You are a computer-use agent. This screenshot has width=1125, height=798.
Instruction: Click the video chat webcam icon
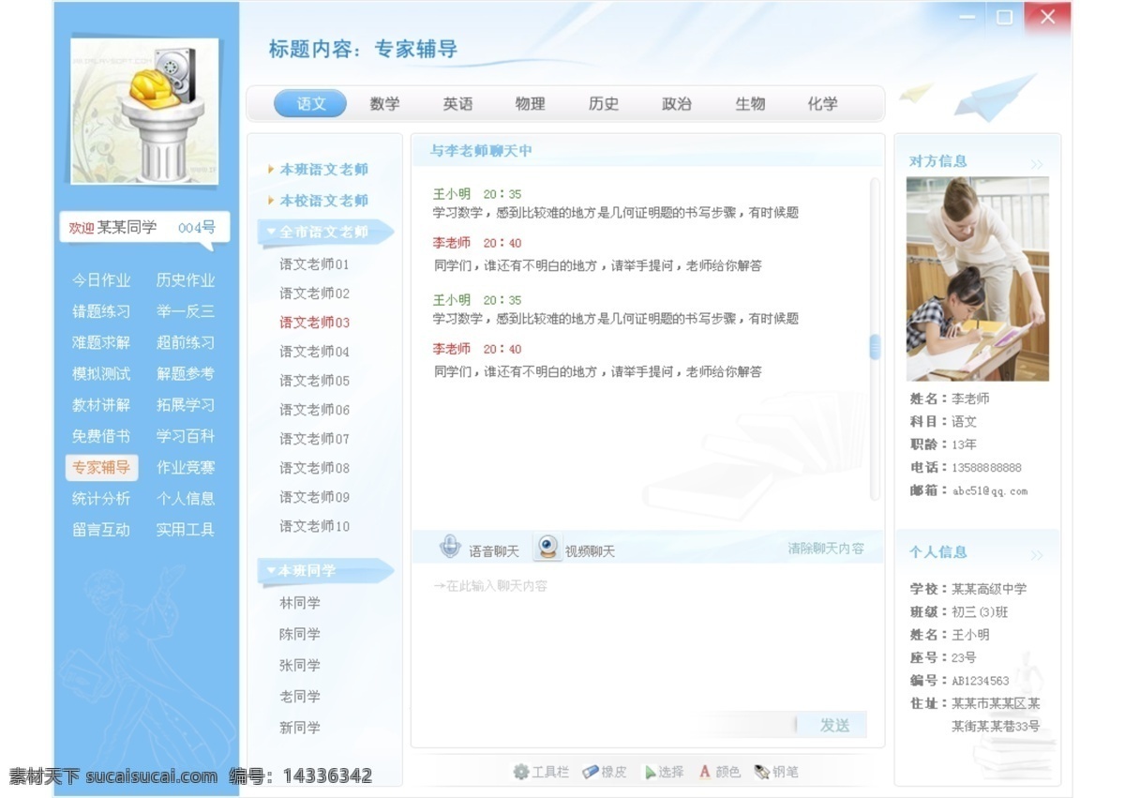[x=547, y=548]
